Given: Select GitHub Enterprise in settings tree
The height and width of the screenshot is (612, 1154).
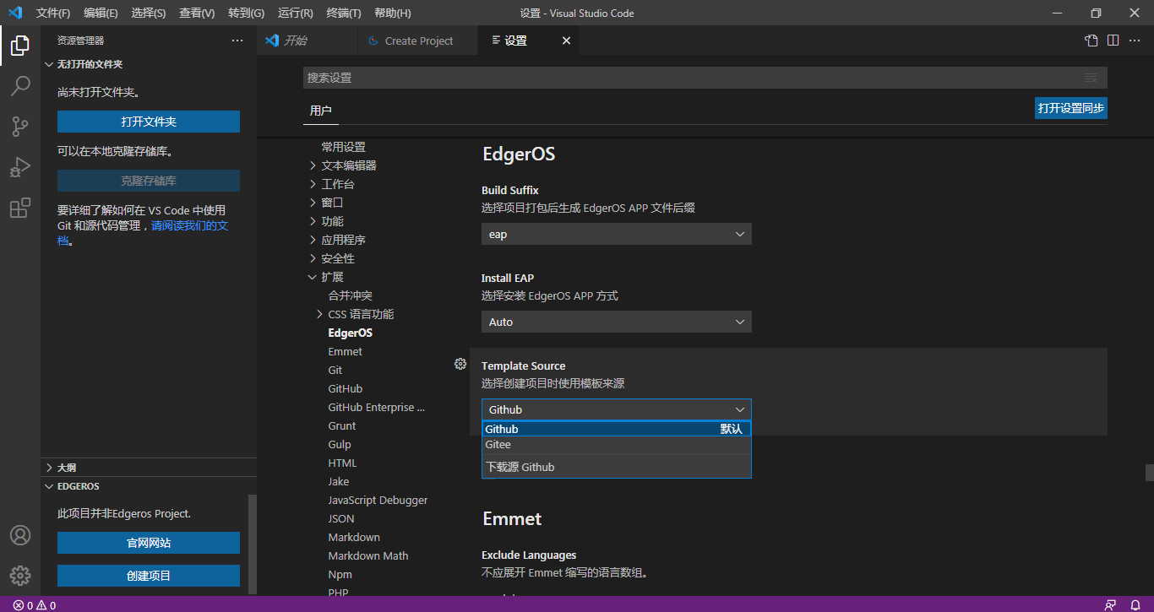Looking at the screenshot, I should click(x=376, y=407).
